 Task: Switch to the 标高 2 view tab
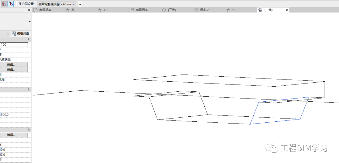[202, 10]
